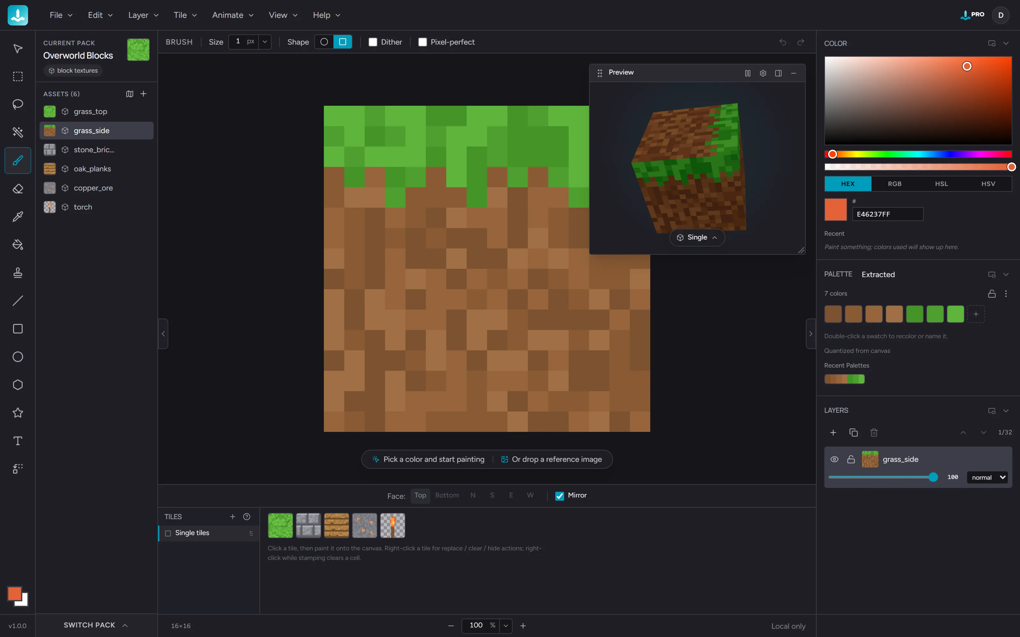The width and height of the screenshot is (1020, 637).
Task: Delete the layer with trash icon
Action: [x=874, y=433]
